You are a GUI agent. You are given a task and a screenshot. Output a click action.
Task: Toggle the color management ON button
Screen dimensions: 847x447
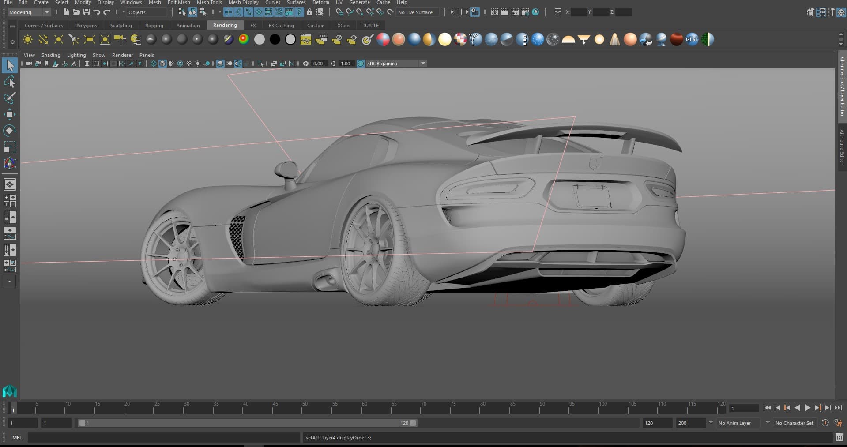pos(361,64)
